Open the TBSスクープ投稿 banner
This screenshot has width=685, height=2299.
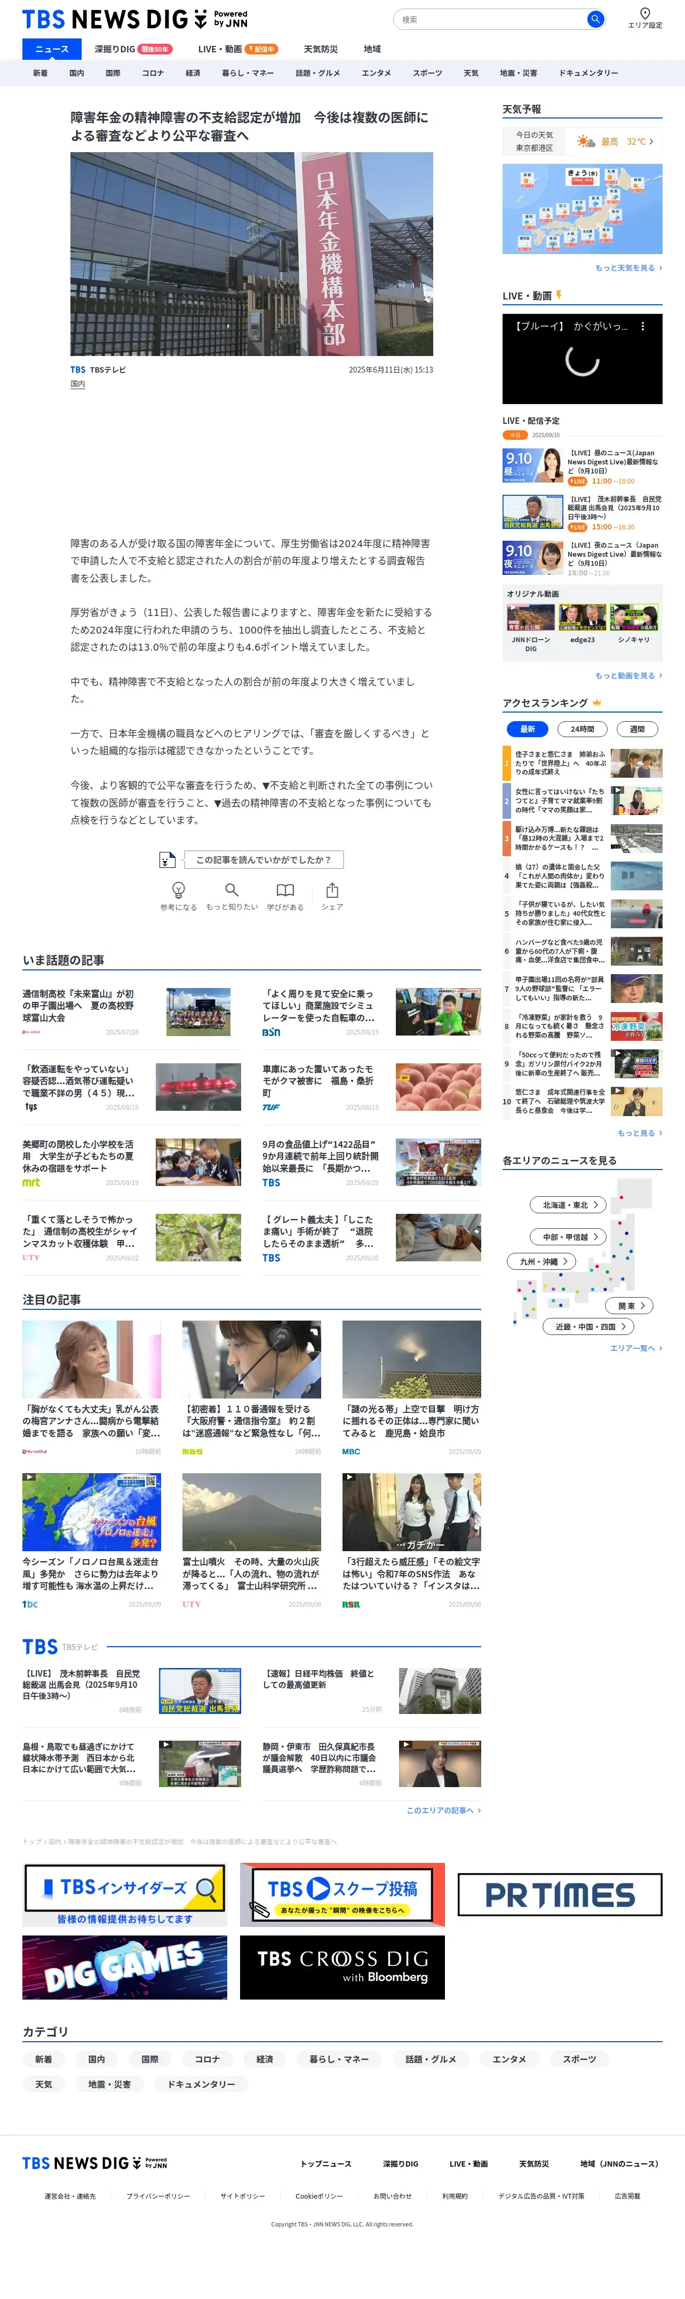(342, 1894)
